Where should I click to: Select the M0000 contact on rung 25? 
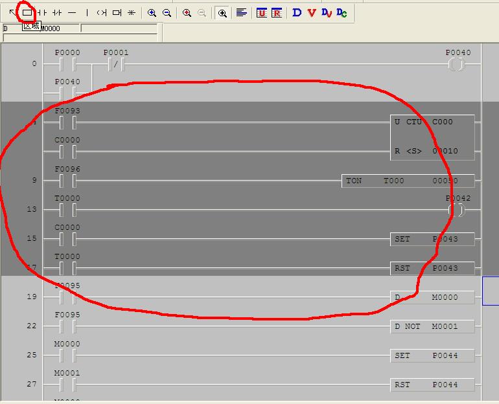pyautogui.click(x=67, y=355)
